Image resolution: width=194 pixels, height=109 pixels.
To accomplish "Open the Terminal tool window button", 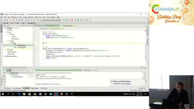I will pyautogui.click(x=7, y=88).
